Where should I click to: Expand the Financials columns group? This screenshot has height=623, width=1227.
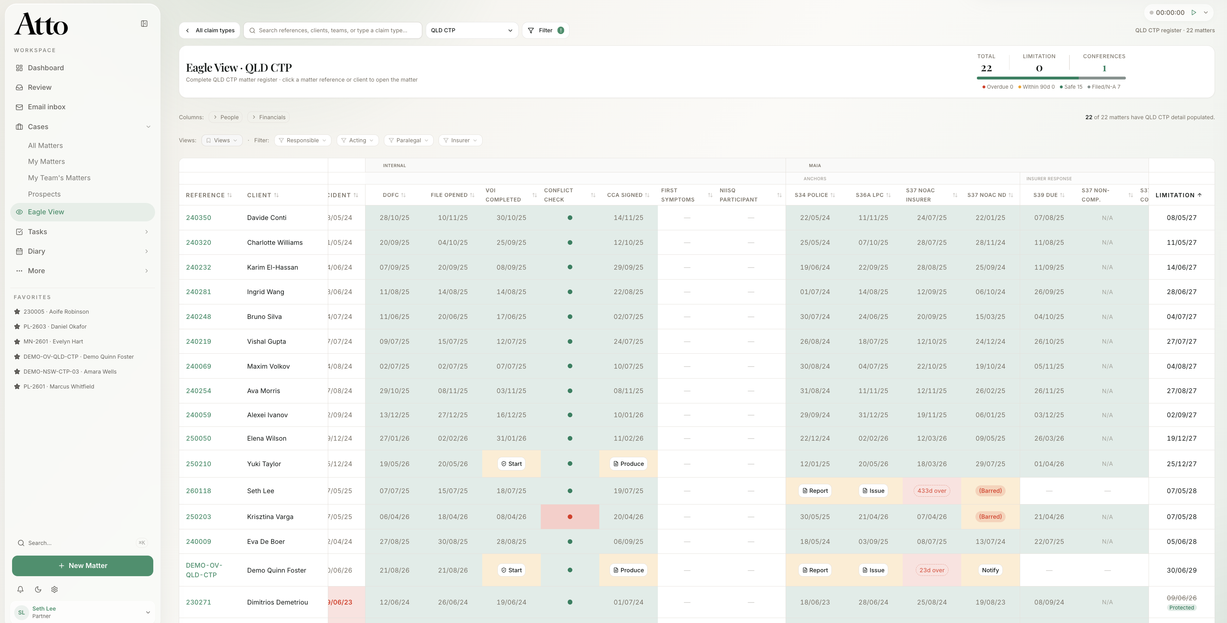[268, 117]
